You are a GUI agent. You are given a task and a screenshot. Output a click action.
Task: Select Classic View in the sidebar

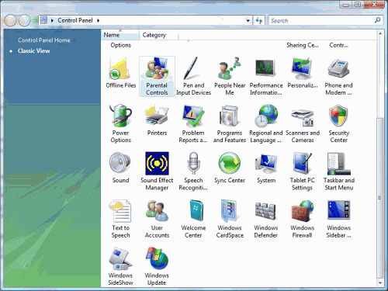33,50
